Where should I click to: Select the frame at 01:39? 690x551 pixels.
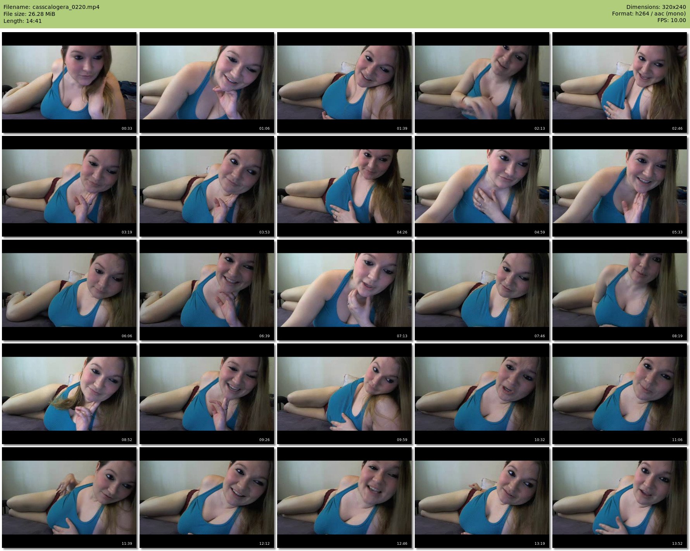(x=345, y=82)
